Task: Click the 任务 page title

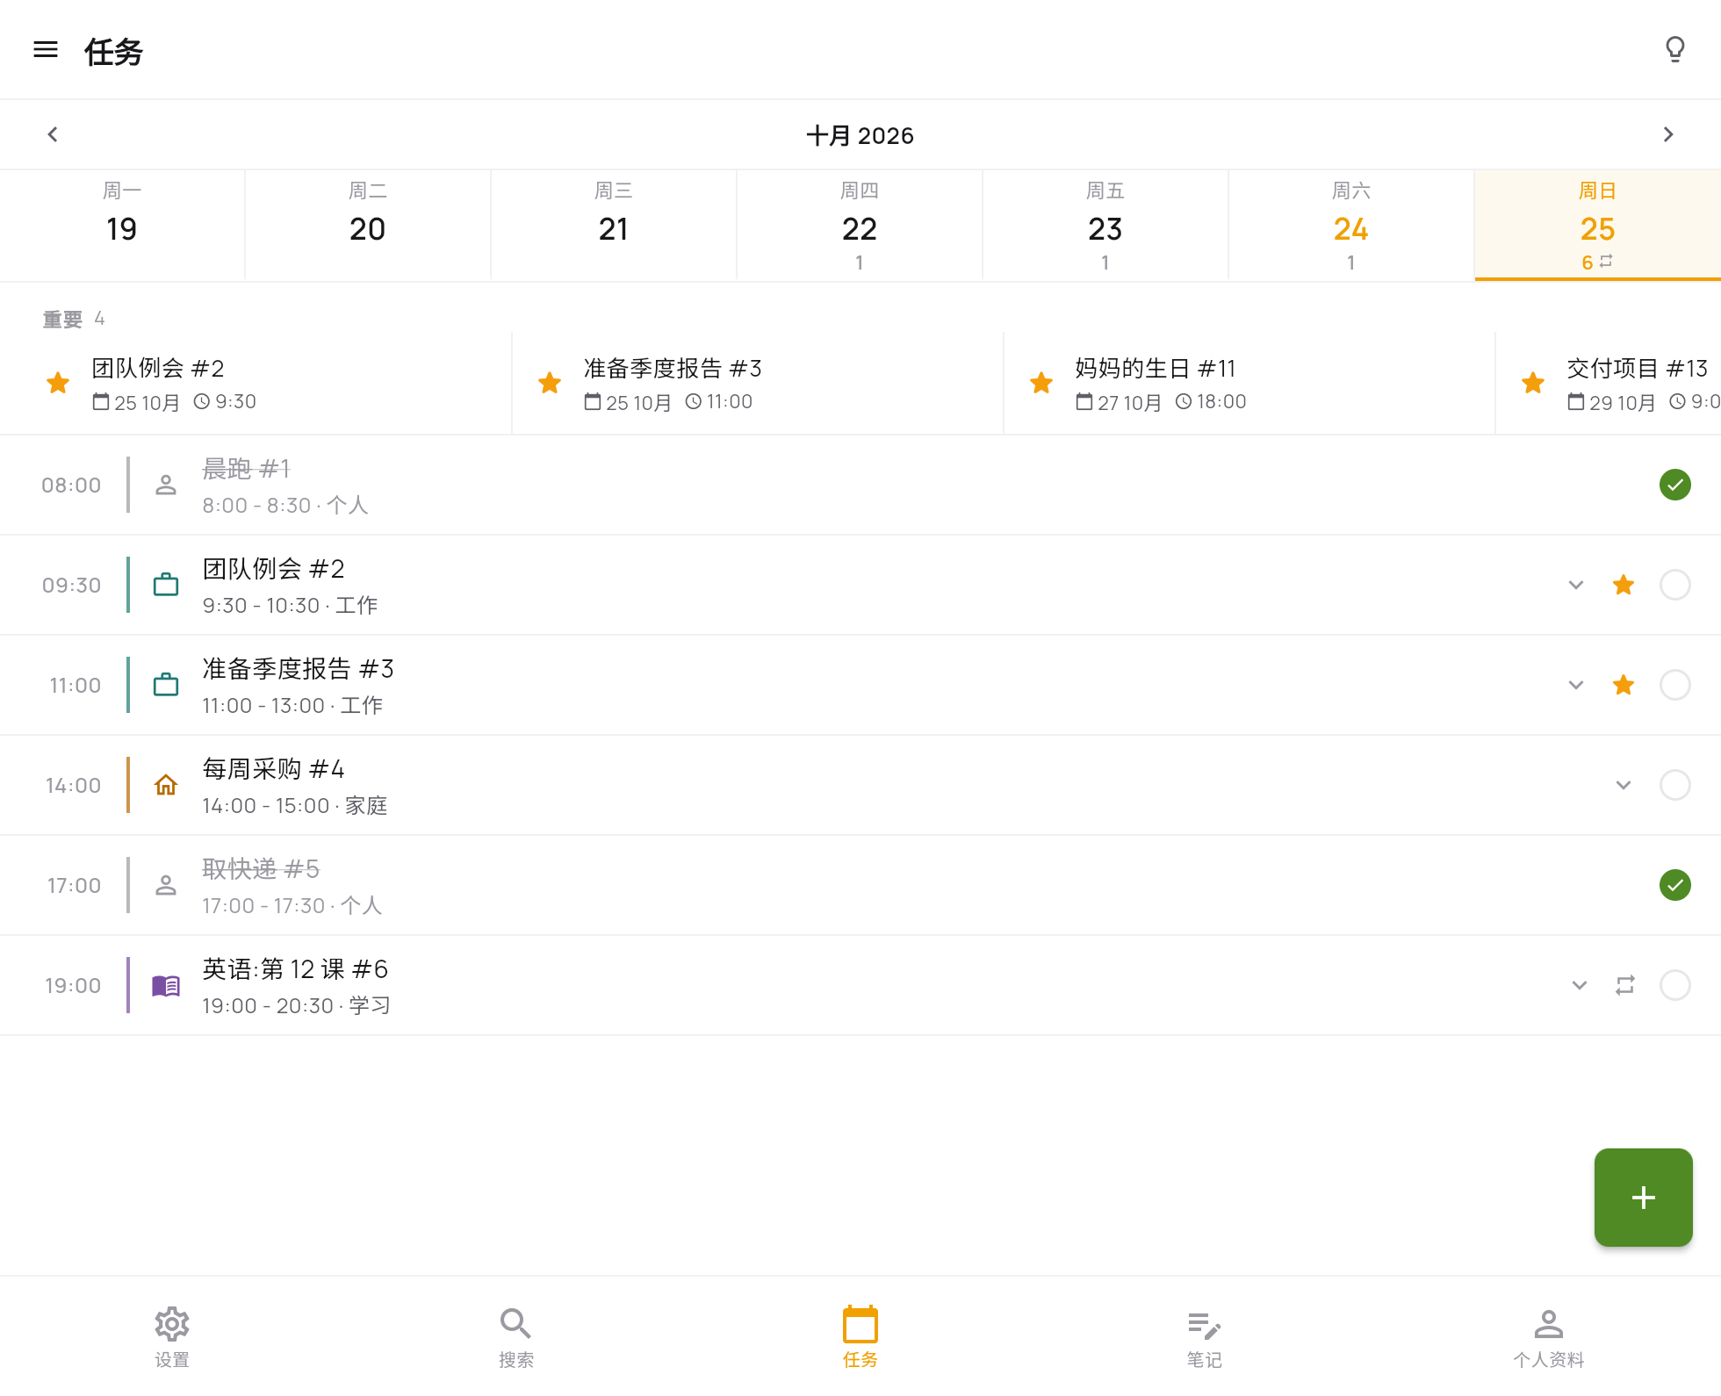Action: pos(113,52)
